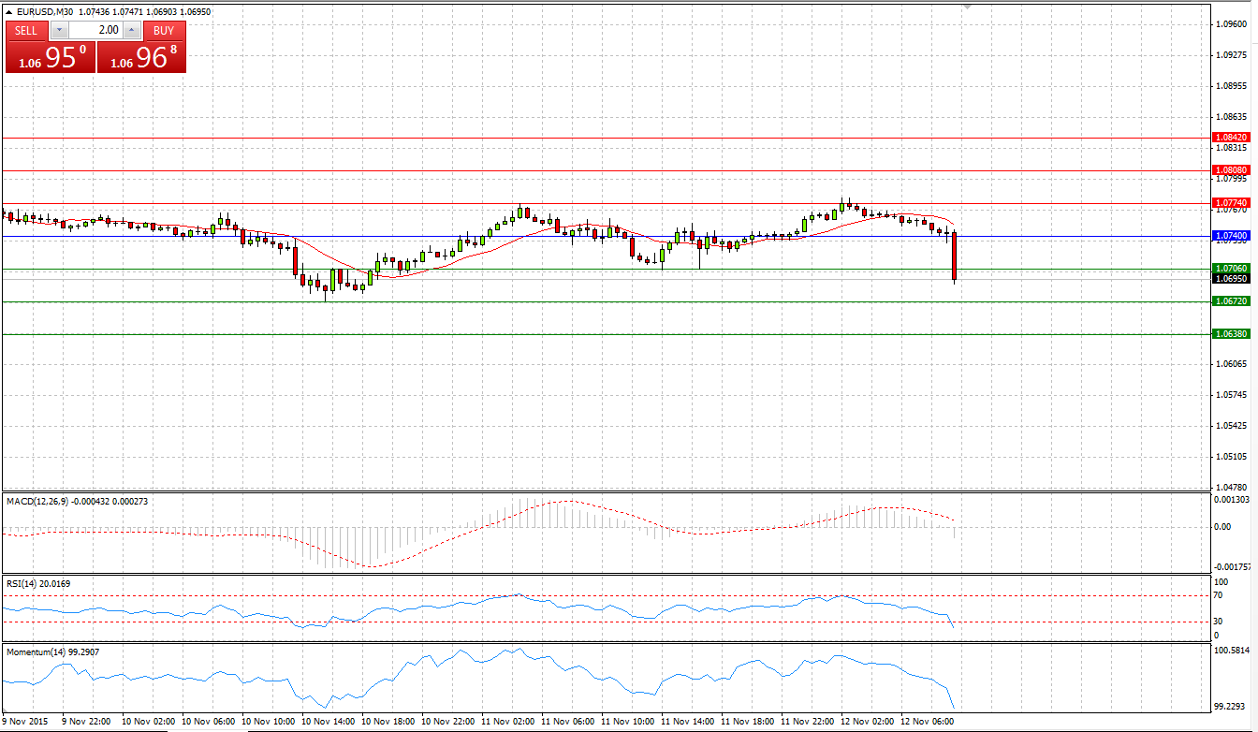This screenshot has width=1258, height=732.
Task: Select the 2.00 volume input field
Action: pos(95,30)
